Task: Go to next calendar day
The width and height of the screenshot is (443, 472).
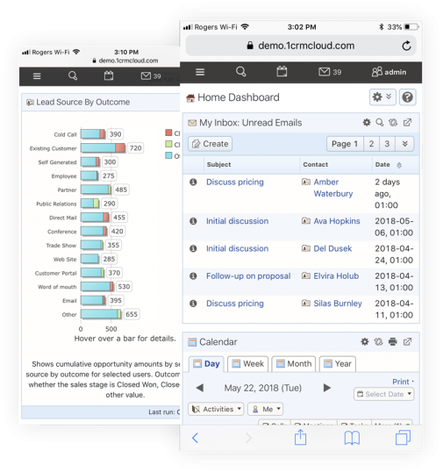Action: coord(327,388)
